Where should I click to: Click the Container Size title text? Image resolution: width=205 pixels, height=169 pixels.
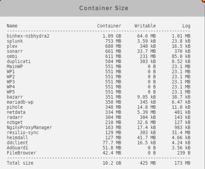click(104, 8)
